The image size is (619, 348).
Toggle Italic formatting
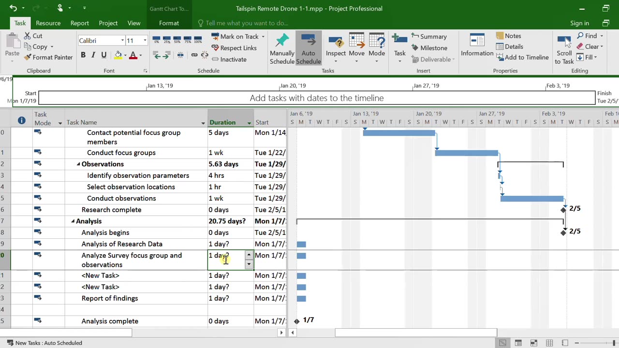(x=93, y=55)
